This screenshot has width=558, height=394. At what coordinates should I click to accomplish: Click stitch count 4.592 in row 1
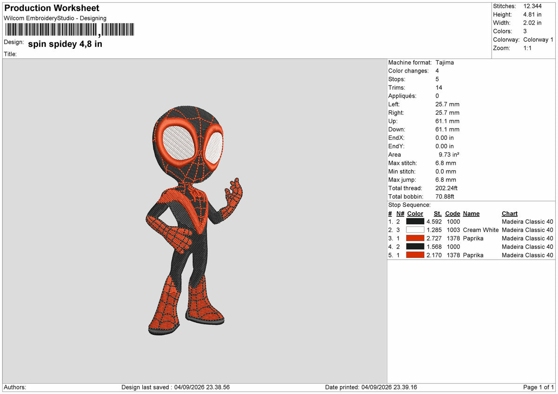(434, 222)
